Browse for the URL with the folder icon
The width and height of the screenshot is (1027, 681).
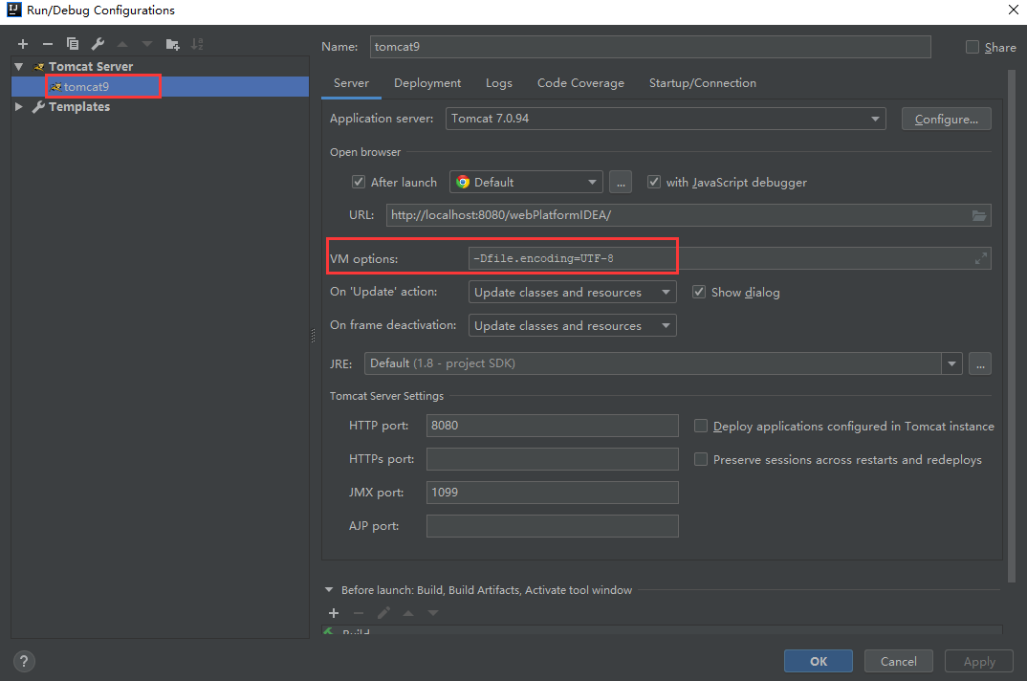tap(978, 215)
